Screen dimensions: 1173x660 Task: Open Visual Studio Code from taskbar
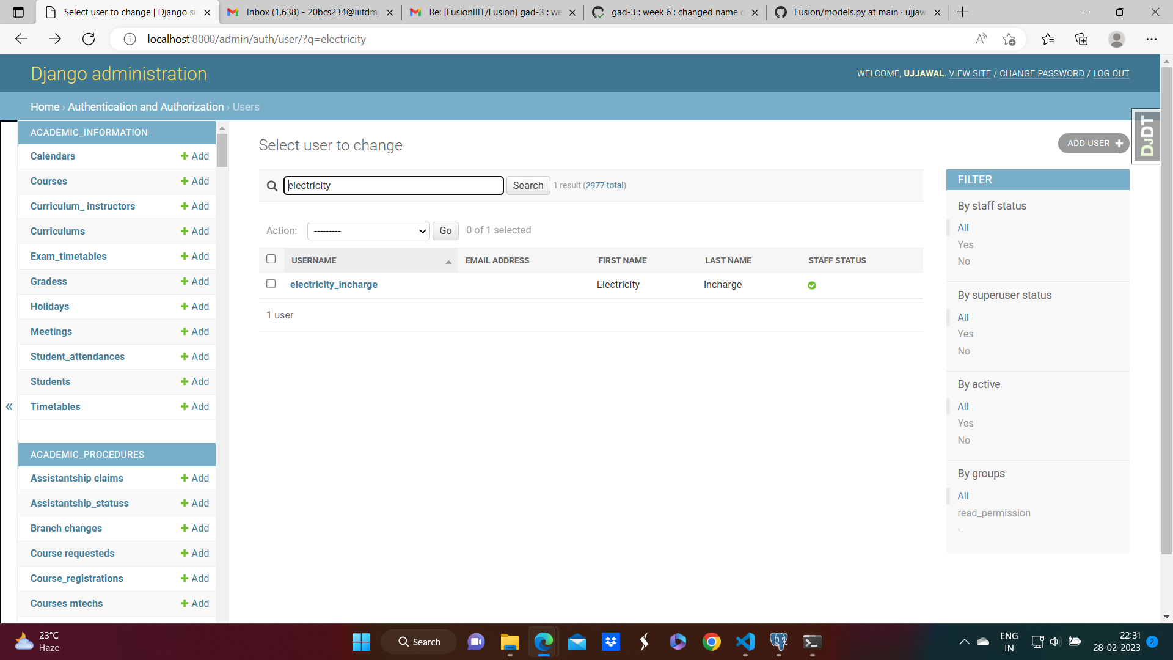point(745,642)
